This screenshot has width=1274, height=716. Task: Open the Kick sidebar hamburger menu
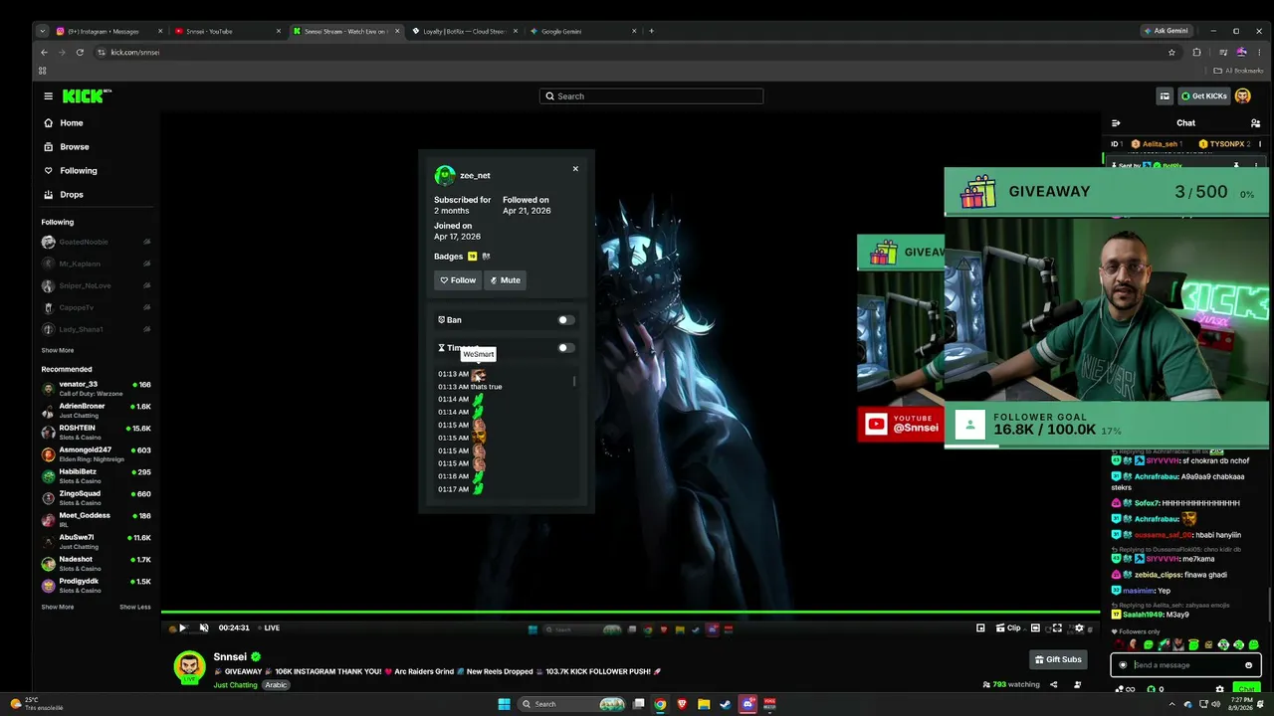(48, 96)
